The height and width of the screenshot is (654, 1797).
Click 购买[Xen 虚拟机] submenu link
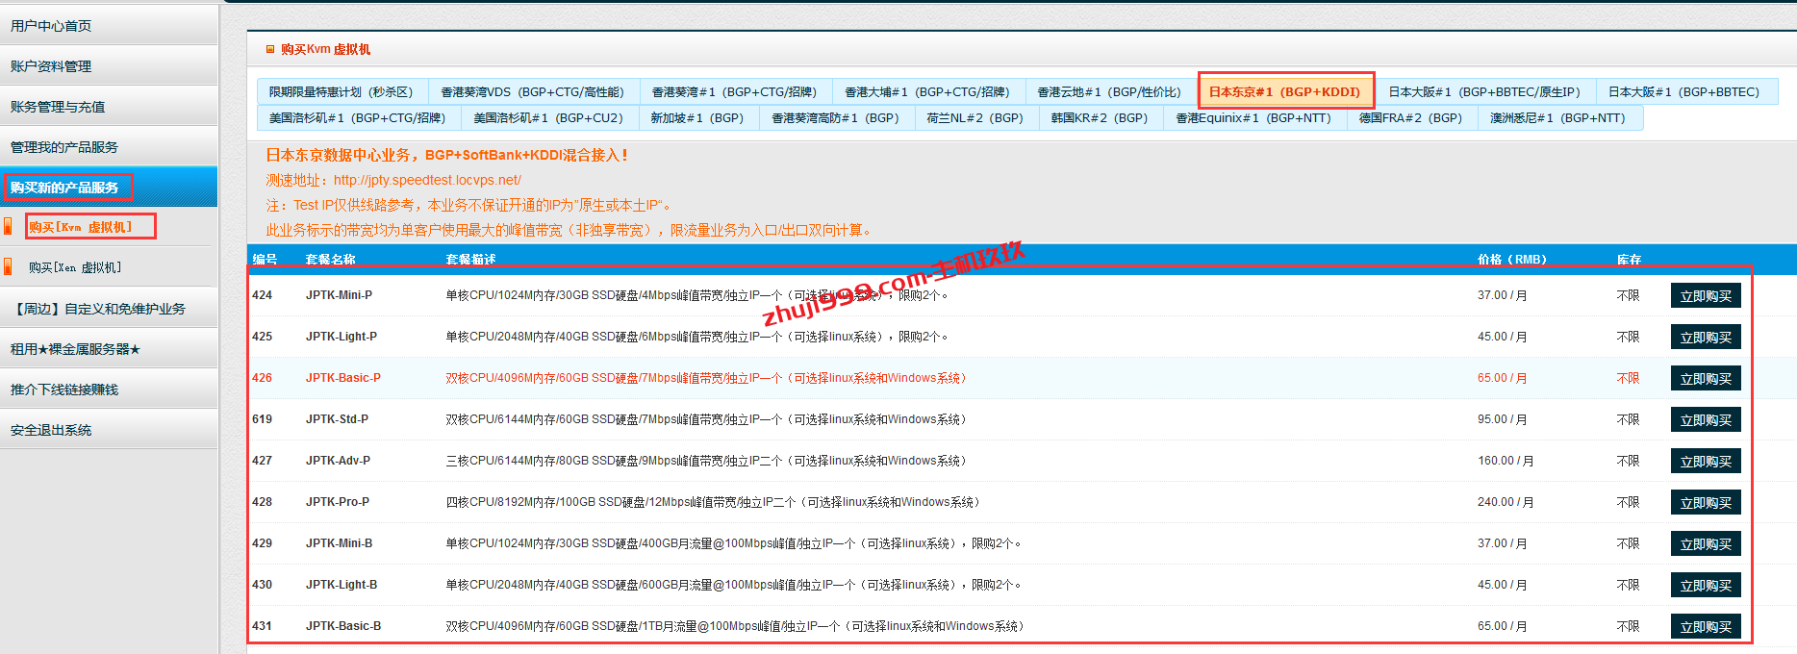click(75, 267)
